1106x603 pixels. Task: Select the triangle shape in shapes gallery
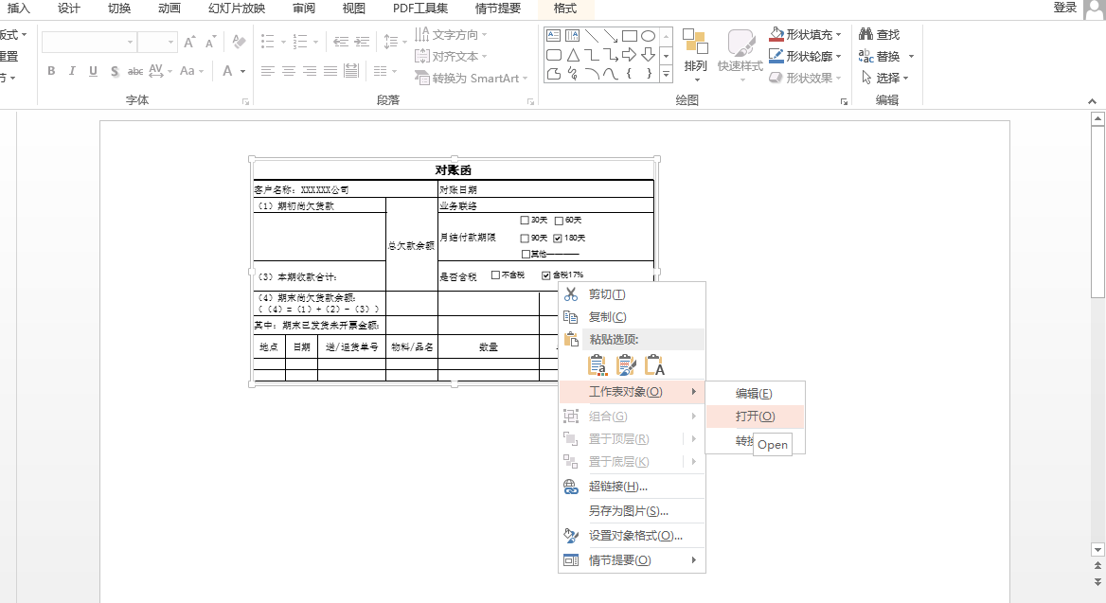(573, 54)
